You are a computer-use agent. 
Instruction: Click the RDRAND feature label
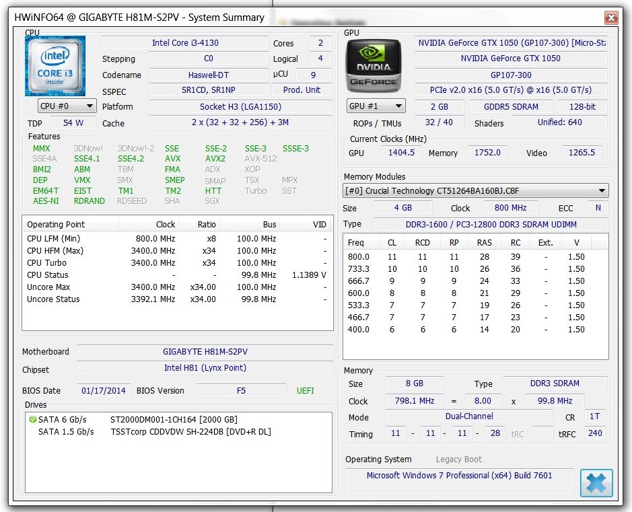click(90, 201)
